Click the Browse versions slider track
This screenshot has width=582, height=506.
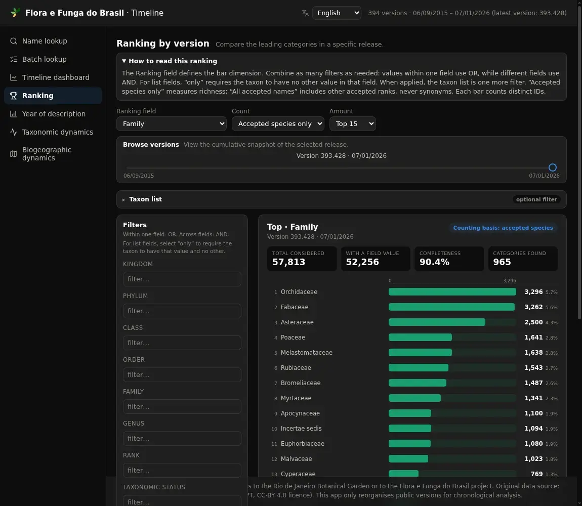tap(341, 167)
